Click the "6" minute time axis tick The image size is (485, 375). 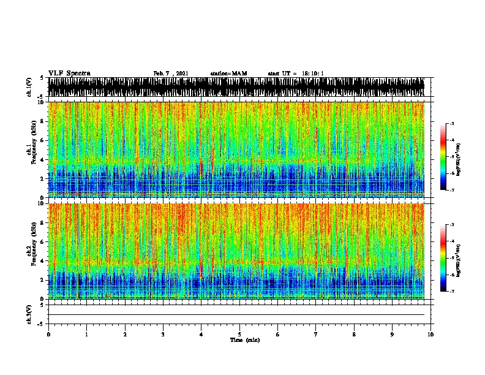(278, 335)
